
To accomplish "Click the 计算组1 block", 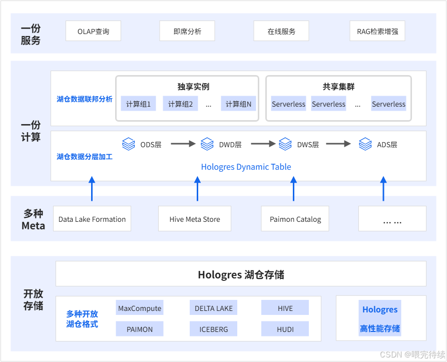I will tap(138, 104).
